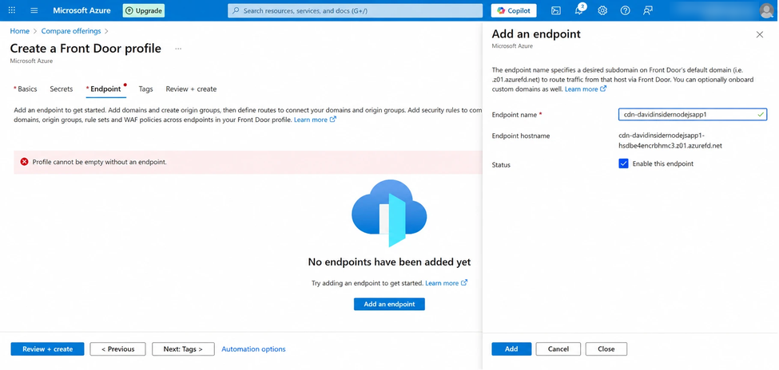Screen dimensions: 779x370
Task: Open the Azure portal apps grid icon
Action: tap(12, 10)
